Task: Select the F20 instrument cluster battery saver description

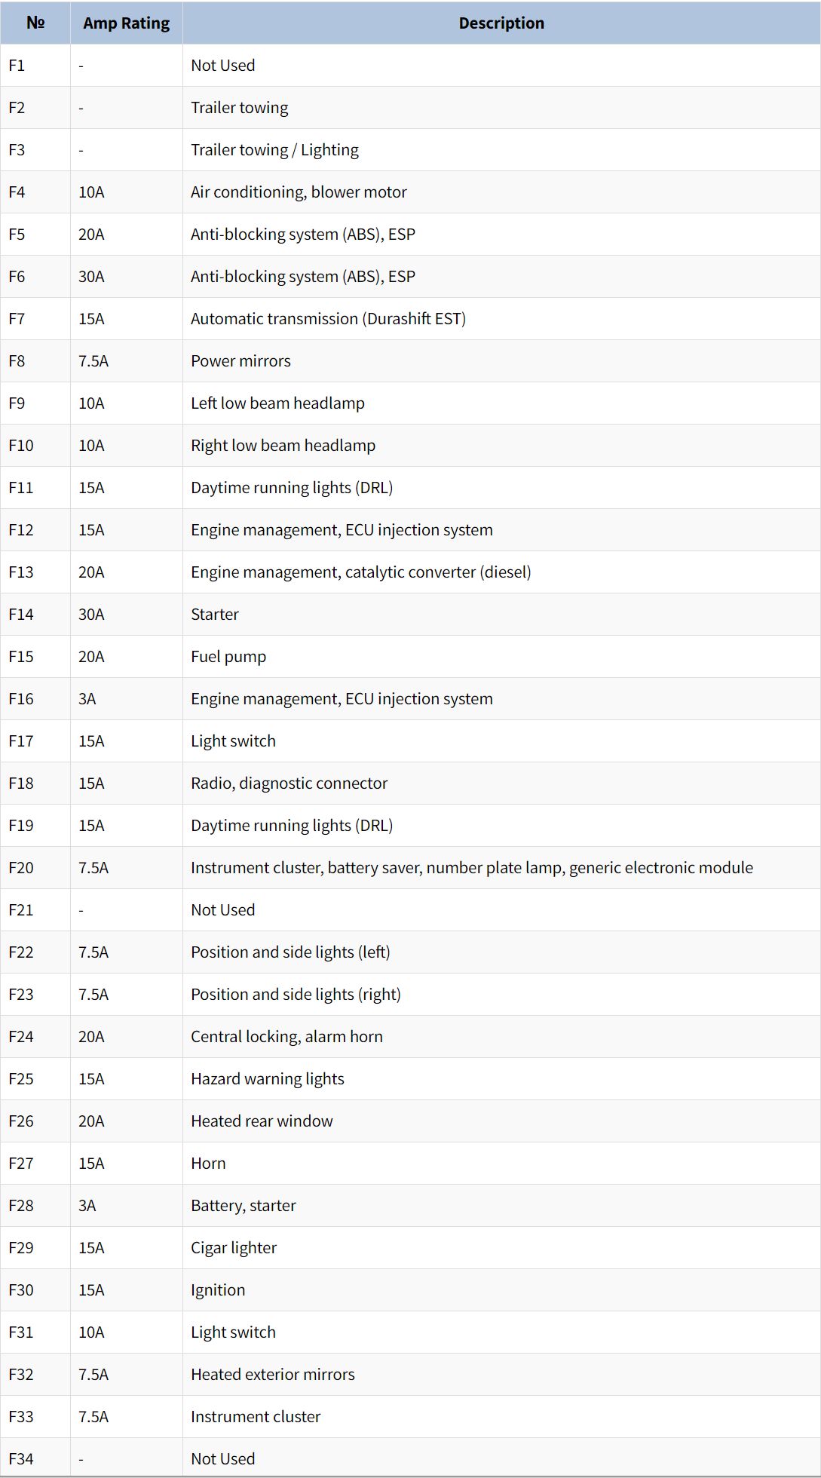Action: (472, 868)
